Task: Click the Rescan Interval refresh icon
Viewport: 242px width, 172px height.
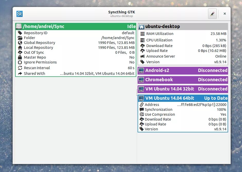Action: click(x=20, y=68)
